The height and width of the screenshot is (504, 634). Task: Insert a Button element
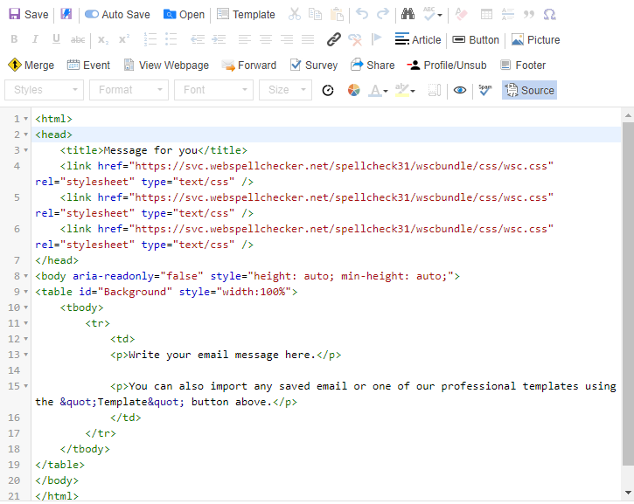[x=476, y=39]
